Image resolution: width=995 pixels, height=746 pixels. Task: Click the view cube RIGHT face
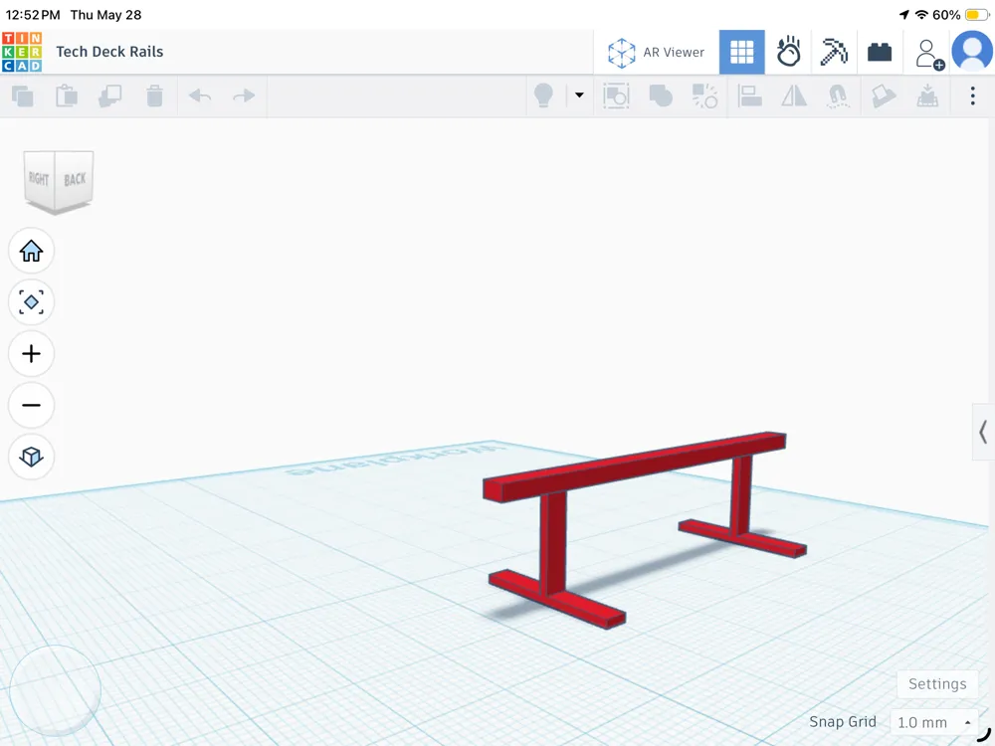point(40,179)
